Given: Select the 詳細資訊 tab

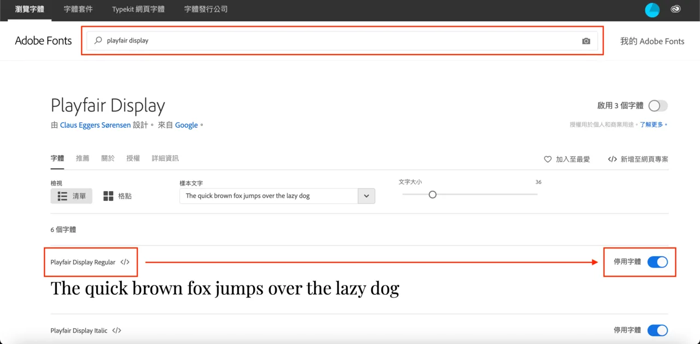Looking at the screenshot, I should coord(165,158).
